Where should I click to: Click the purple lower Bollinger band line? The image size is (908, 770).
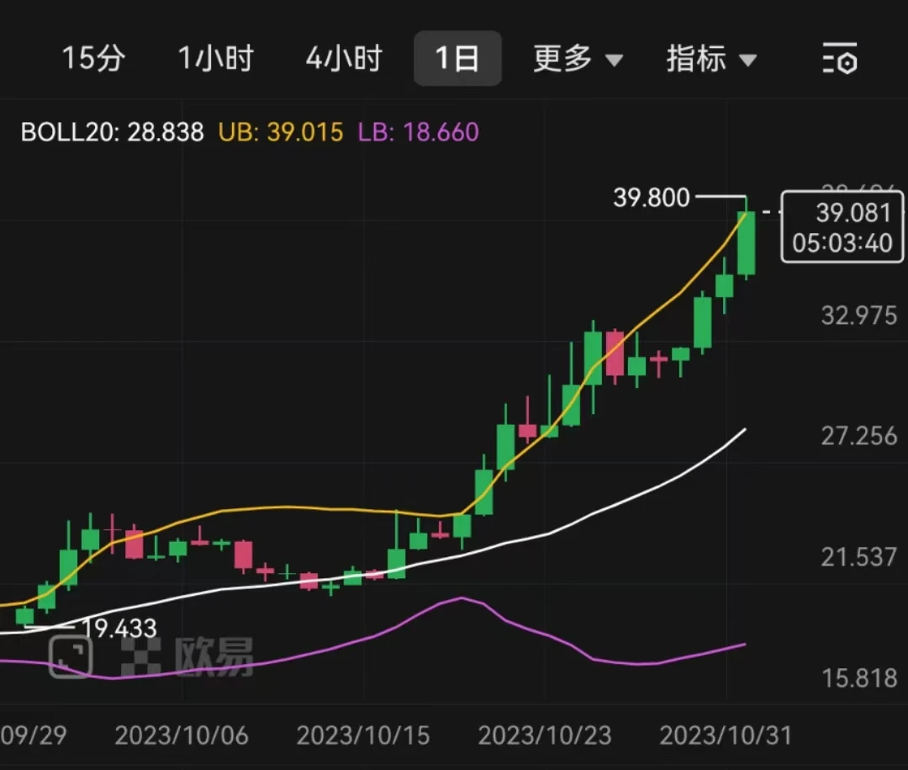pos(462,600)
